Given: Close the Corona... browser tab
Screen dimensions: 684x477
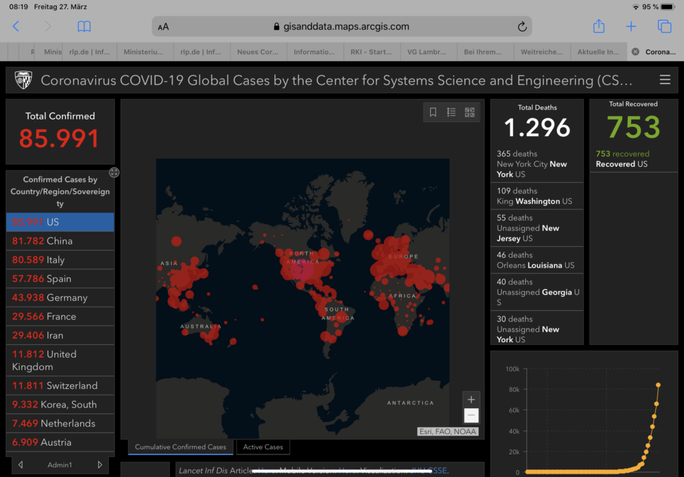Looking at the screenshot, I should [x=636, y=52].
